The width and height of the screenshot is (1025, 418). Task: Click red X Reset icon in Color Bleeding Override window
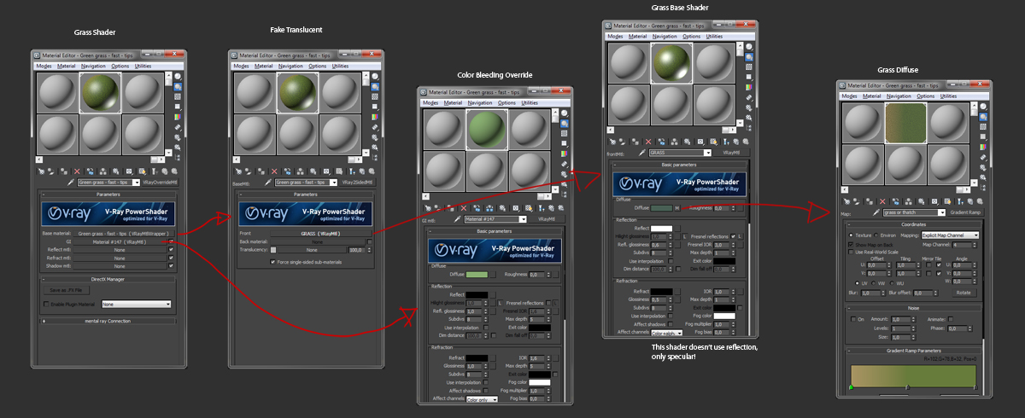tap(463, 207)
